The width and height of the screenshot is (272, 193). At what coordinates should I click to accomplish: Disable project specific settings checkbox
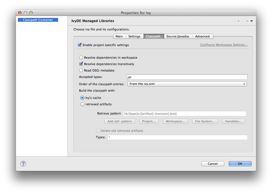click(80, 45)
